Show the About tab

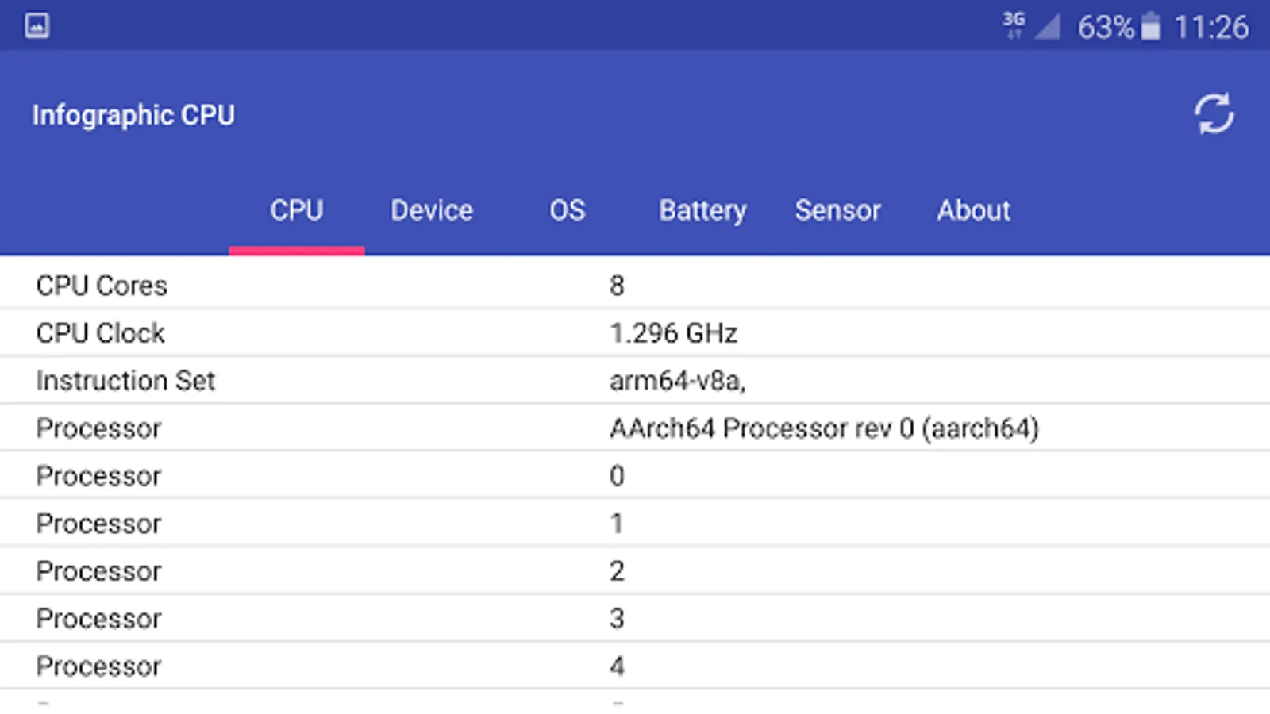click(973, 211)
